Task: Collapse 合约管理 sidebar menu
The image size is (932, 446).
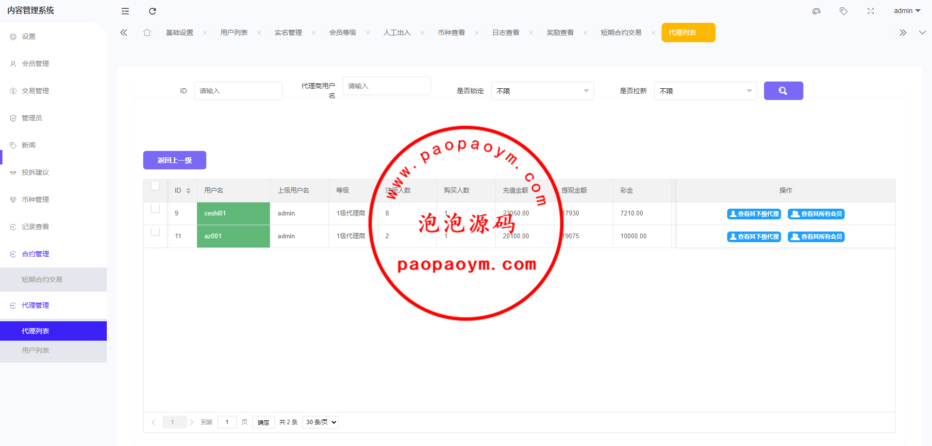Action: (x=53, y=254)
